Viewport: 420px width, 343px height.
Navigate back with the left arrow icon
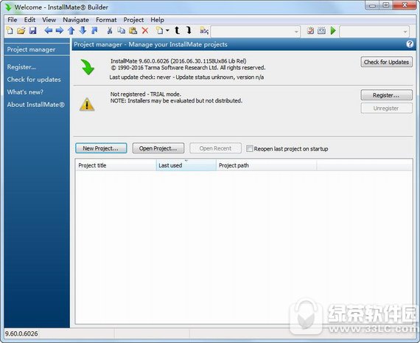click(48, 30)
